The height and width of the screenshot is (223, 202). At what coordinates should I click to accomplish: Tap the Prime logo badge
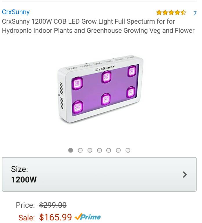[88, 217]
